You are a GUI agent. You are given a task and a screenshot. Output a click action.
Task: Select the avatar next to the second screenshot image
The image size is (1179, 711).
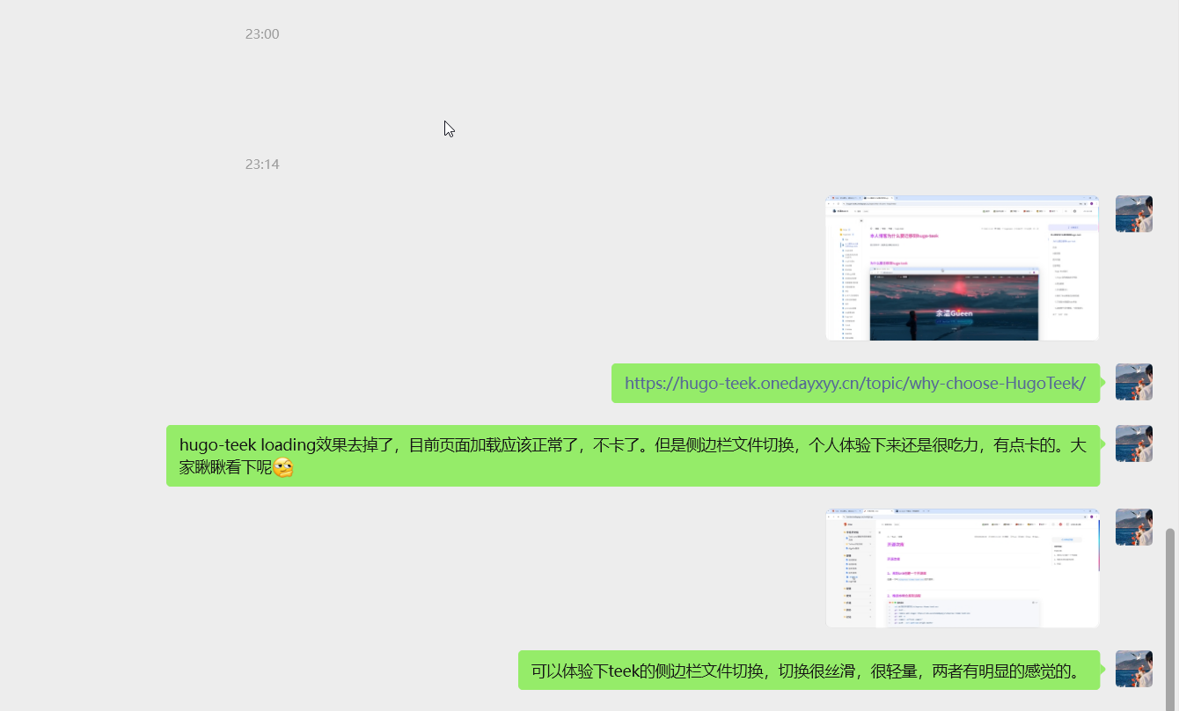(x=1133, y=527)
